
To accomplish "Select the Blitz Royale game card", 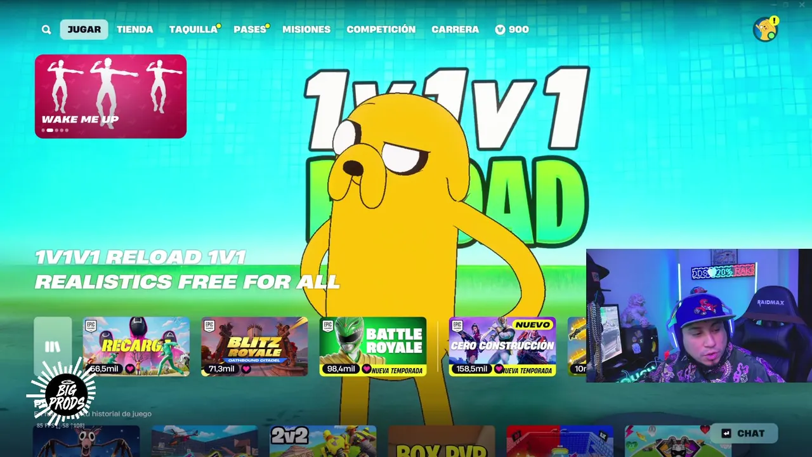I will tap(254, 347).
